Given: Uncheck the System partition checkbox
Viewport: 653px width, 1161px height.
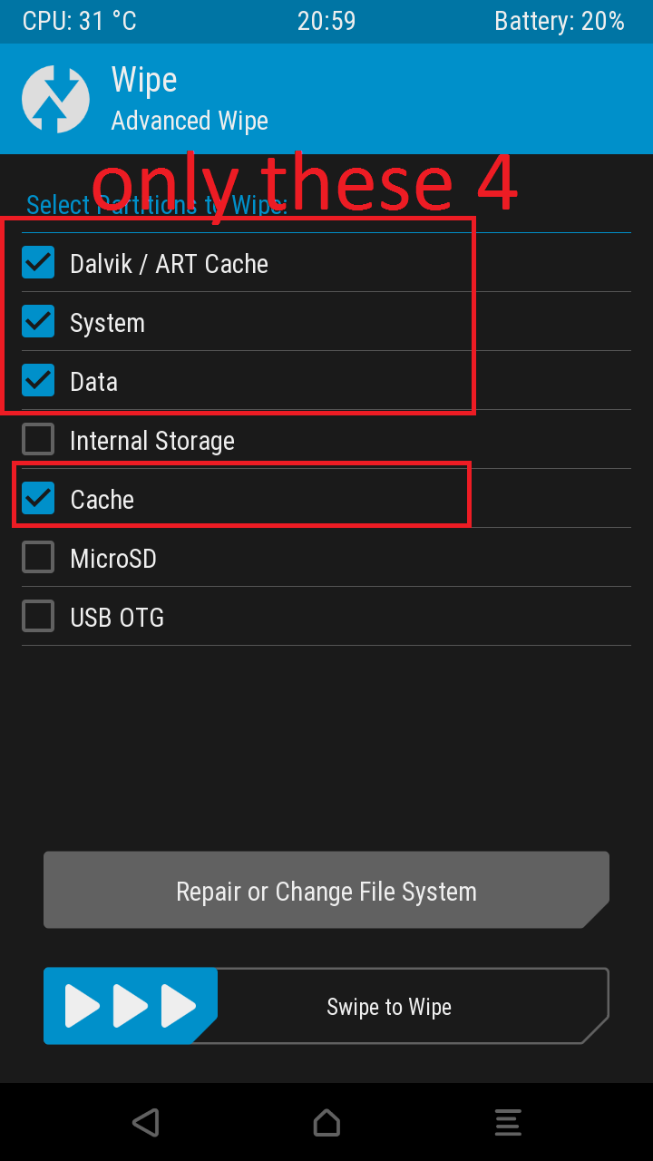Looking at the screenshot, I should 38,322.
